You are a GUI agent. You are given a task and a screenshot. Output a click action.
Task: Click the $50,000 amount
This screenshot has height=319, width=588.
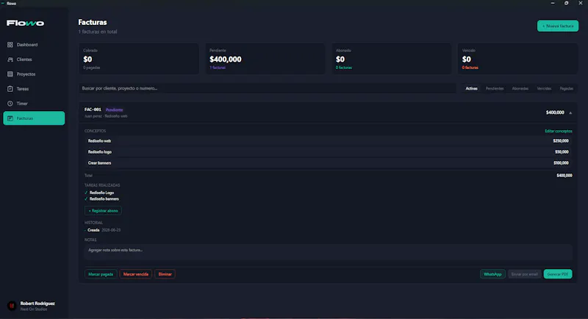(x=562, y=152)
